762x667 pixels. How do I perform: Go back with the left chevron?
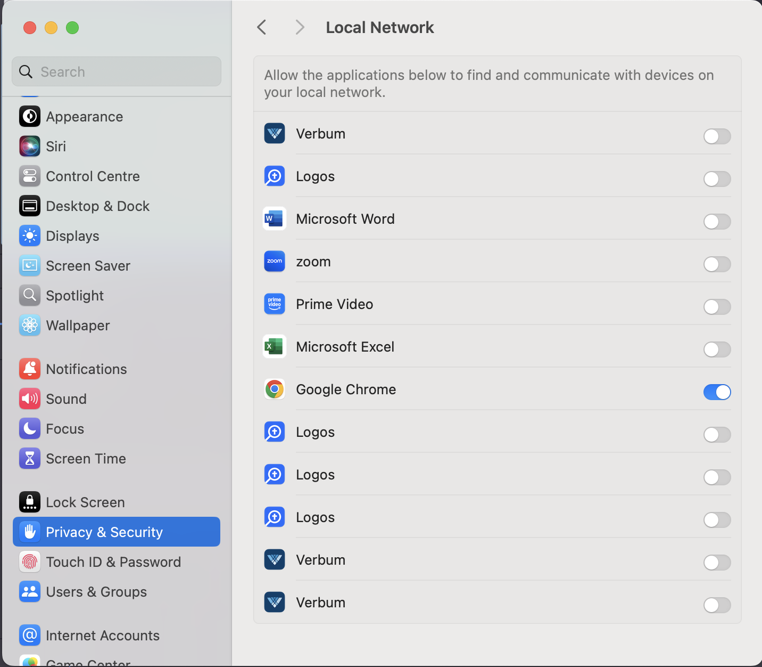point(261,27)
